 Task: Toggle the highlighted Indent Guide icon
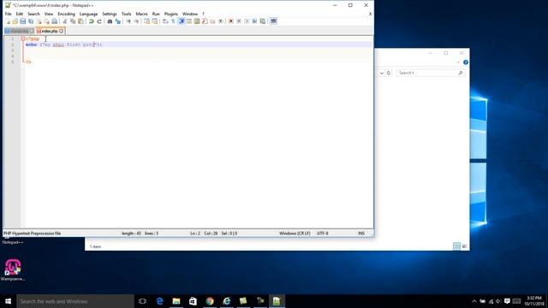182,21
